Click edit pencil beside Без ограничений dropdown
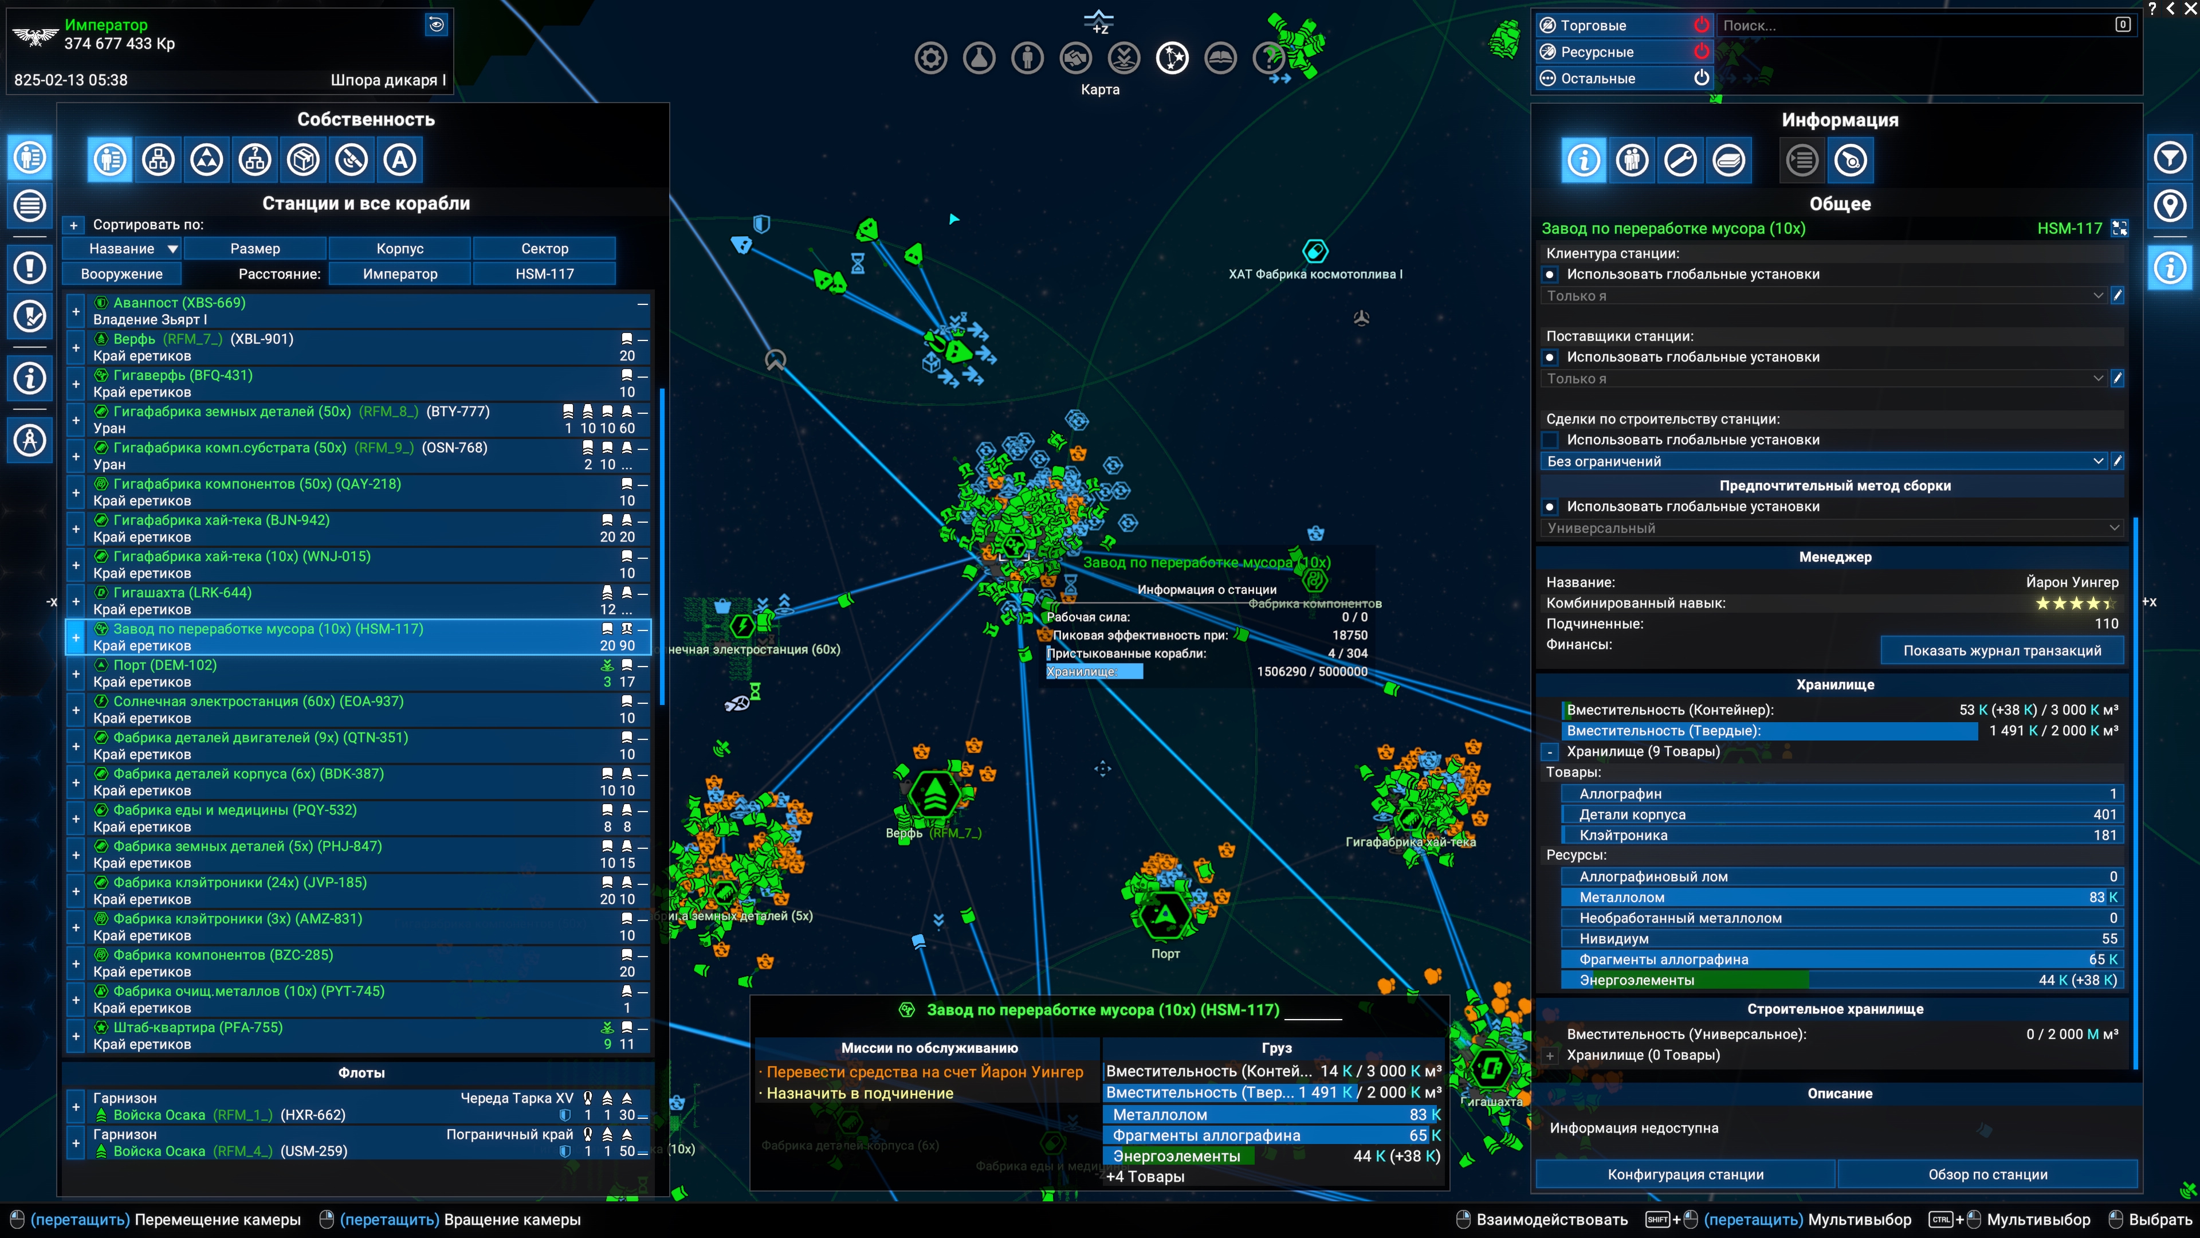The width and height of the screenshot is (2200, 1238). (x=2117, y=461)
